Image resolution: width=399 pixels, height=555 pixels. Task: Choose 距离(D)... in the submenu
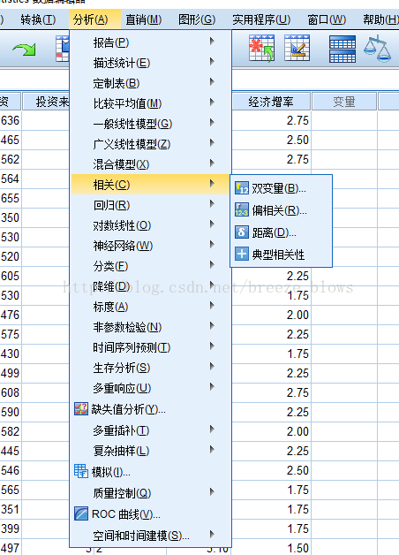(x=281, y=232)
